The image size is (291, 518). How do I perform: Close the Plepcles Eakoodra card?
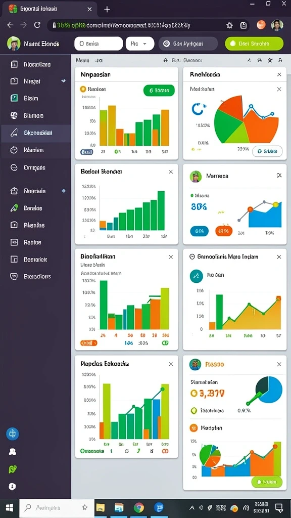tap(171, 364)
